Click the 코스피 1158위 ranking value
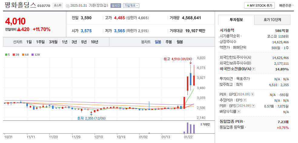 (x=278, y=36)
